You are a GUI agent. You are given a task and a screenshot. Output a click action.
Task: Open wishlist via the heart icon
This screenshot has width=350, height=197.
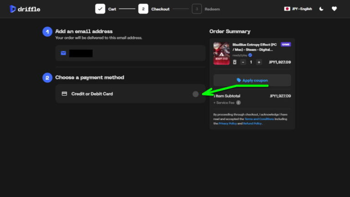click(x=334, y=9)
